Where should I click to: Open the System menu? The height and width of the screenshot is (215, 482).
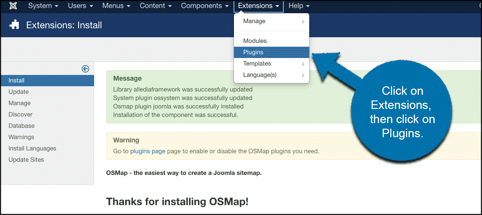click(x=43, y=6)
